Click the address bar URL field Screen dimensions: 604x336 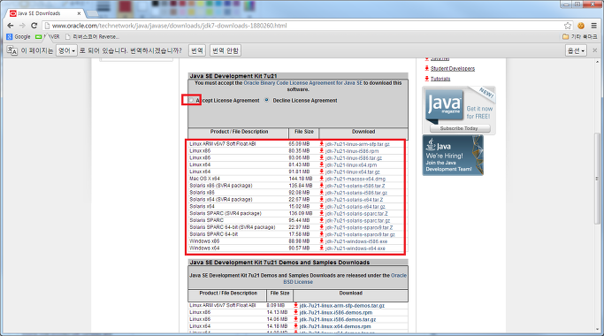(304, 26)
